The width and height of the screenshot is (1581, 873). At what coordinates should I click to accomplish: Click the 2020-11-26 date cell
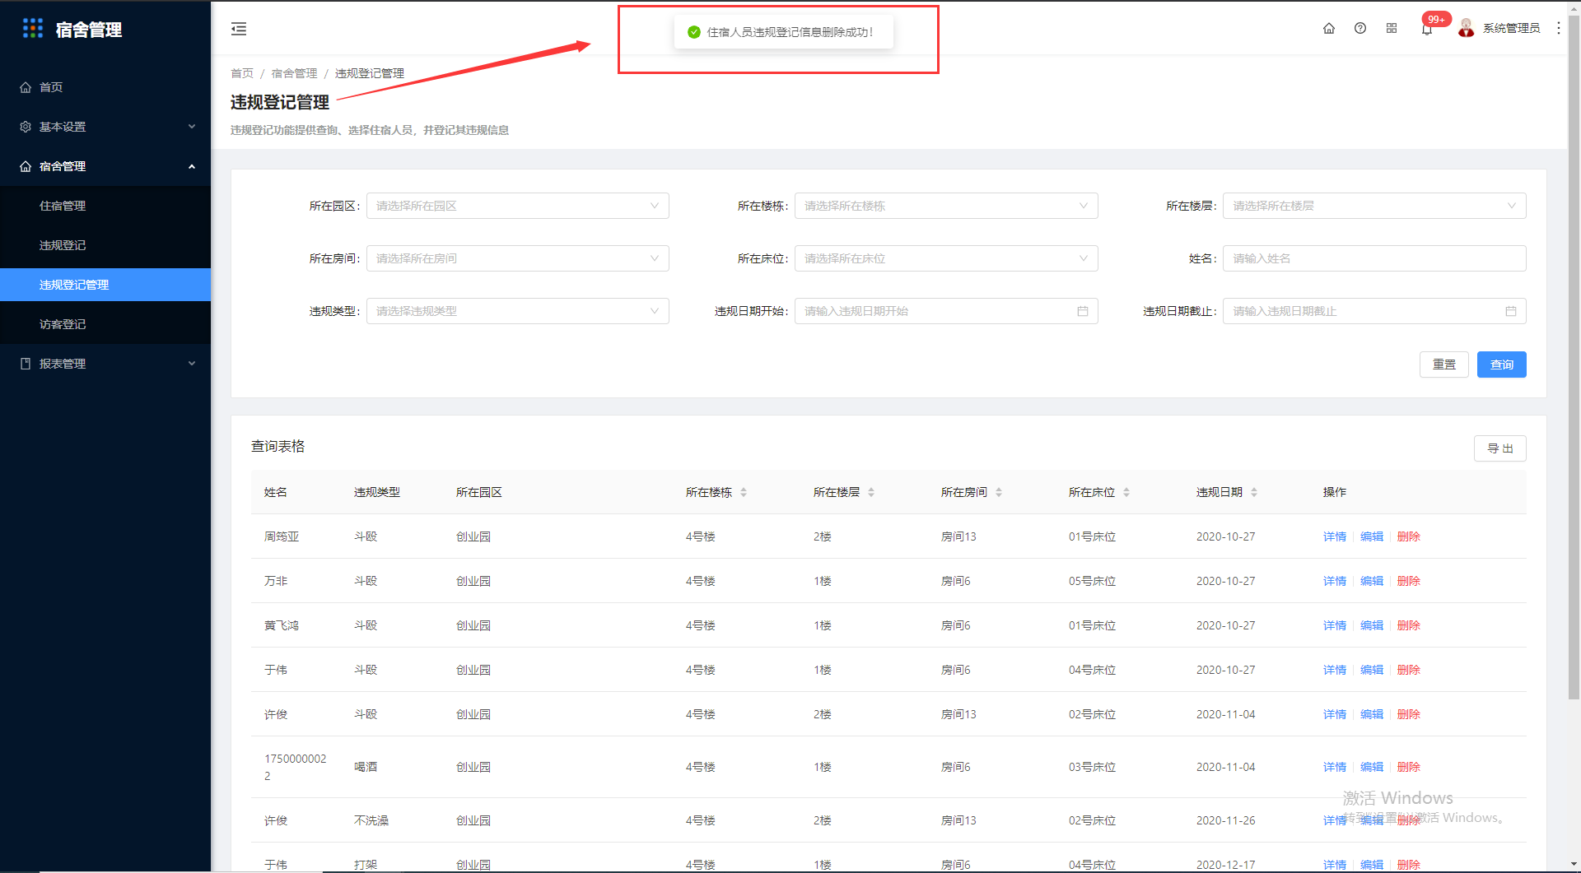[x=1226, y=820]
